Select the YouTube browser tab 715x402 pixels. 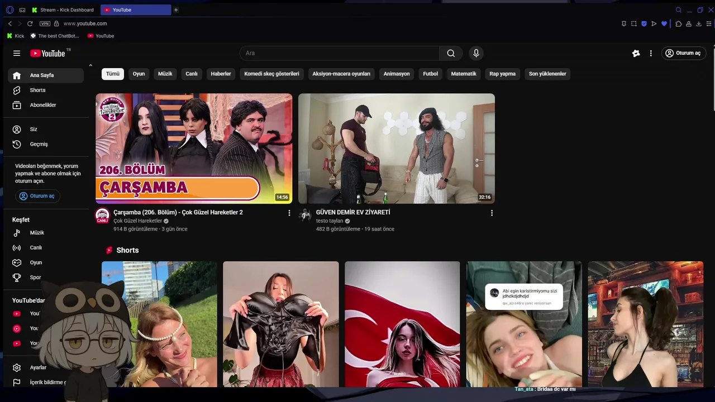(136, 10)
